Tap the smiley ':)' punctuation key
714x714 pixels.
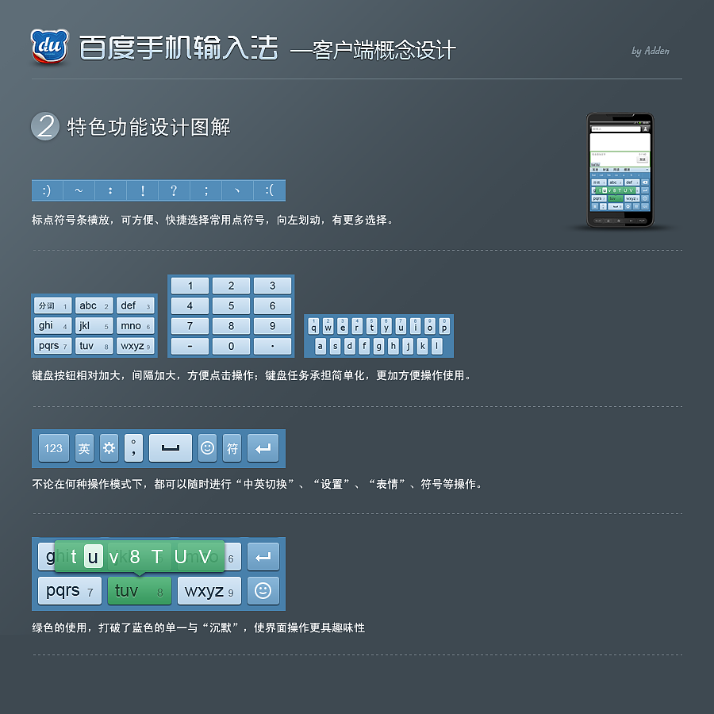[48, 190]
